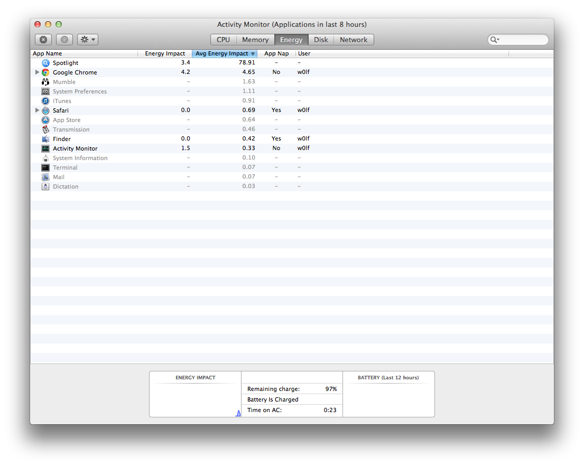Select the Spotlight row name

(66, 63)
